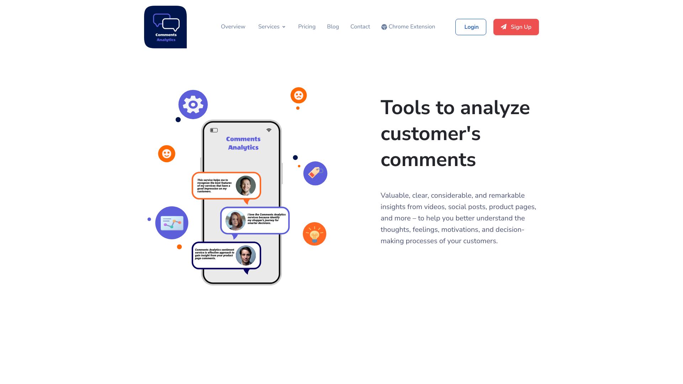
Task: Click the lightbulb idea icon on illustration
Action: (314, 234)
